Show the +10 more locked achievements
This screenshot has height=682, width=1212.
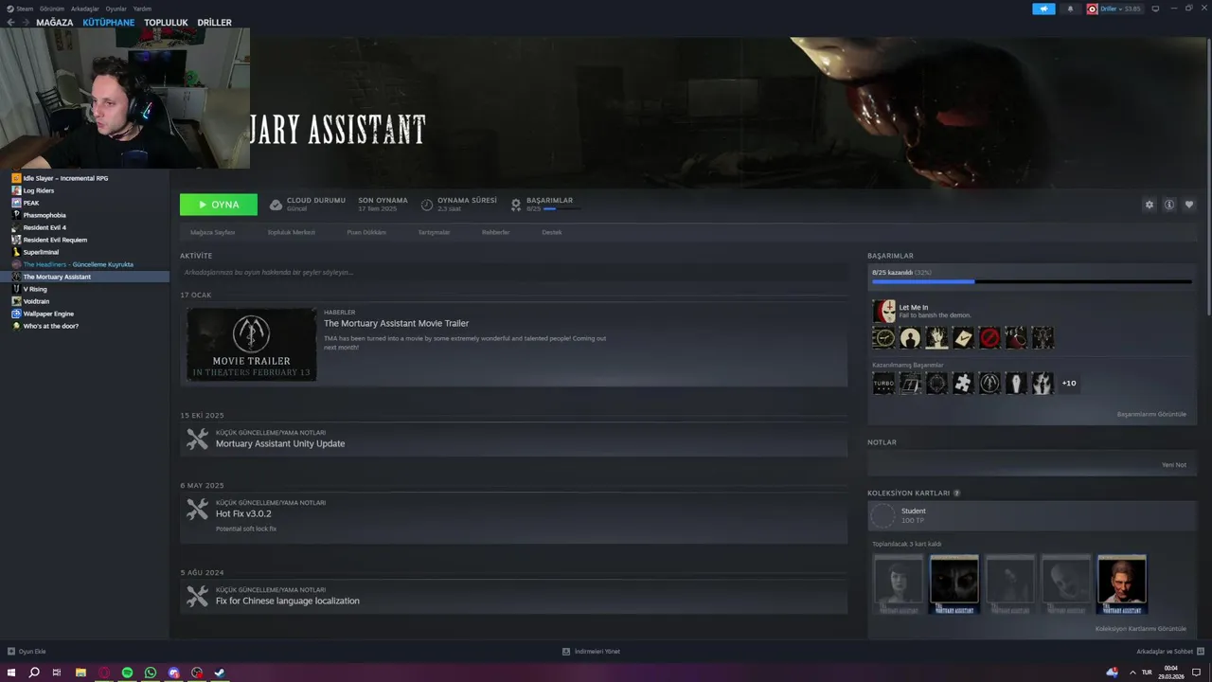[x=1069, y=383]
